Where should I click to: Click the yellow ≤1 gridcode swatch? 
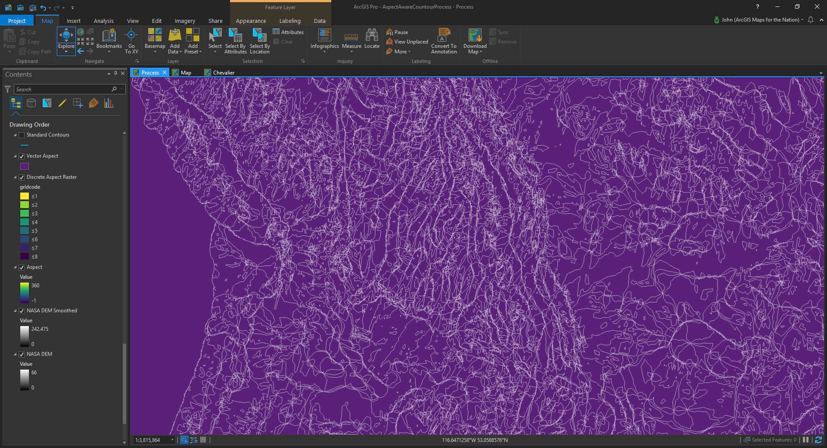pyautogui.click(x=25, y=196)
